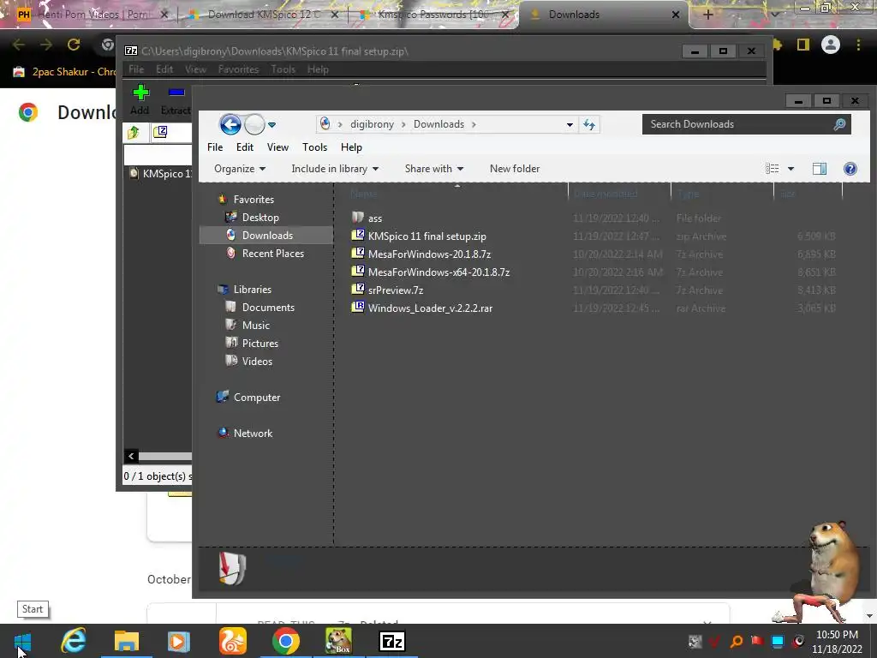877x658 pixels.
Task: Click the change view icon
Action: (x=772, y=169)
